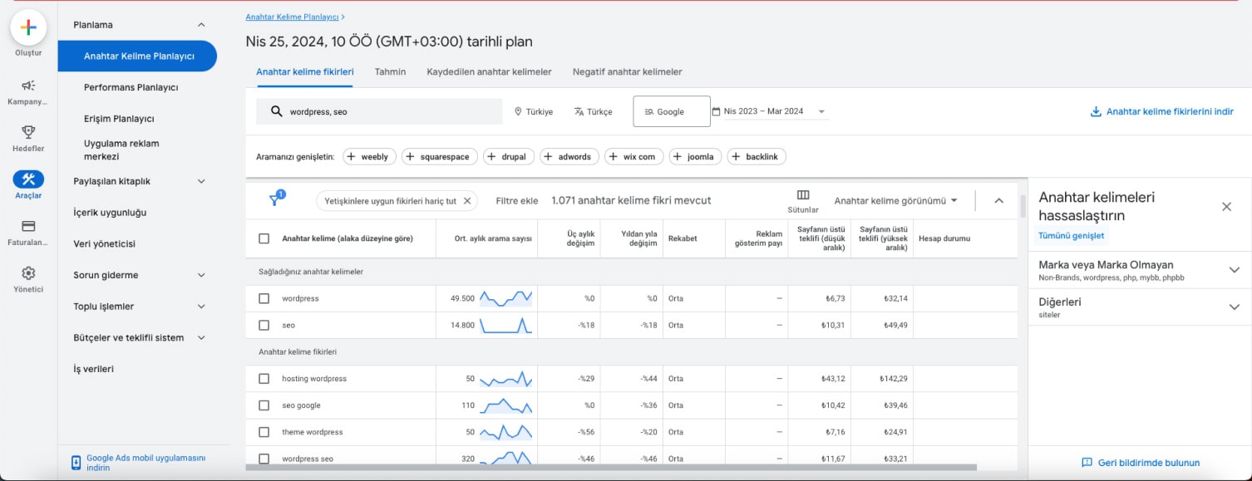1252x481 pixels.
Task: Add wix com to expand search
Action: [x=634, y=156]
